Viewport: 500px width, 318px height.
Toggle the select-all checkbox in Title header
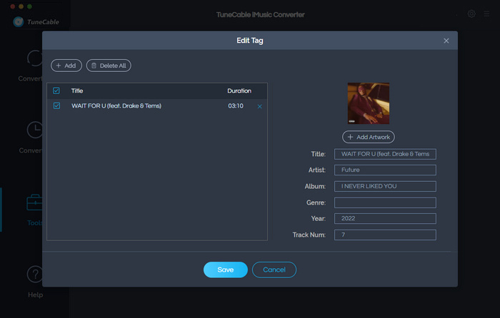(56, 91)
